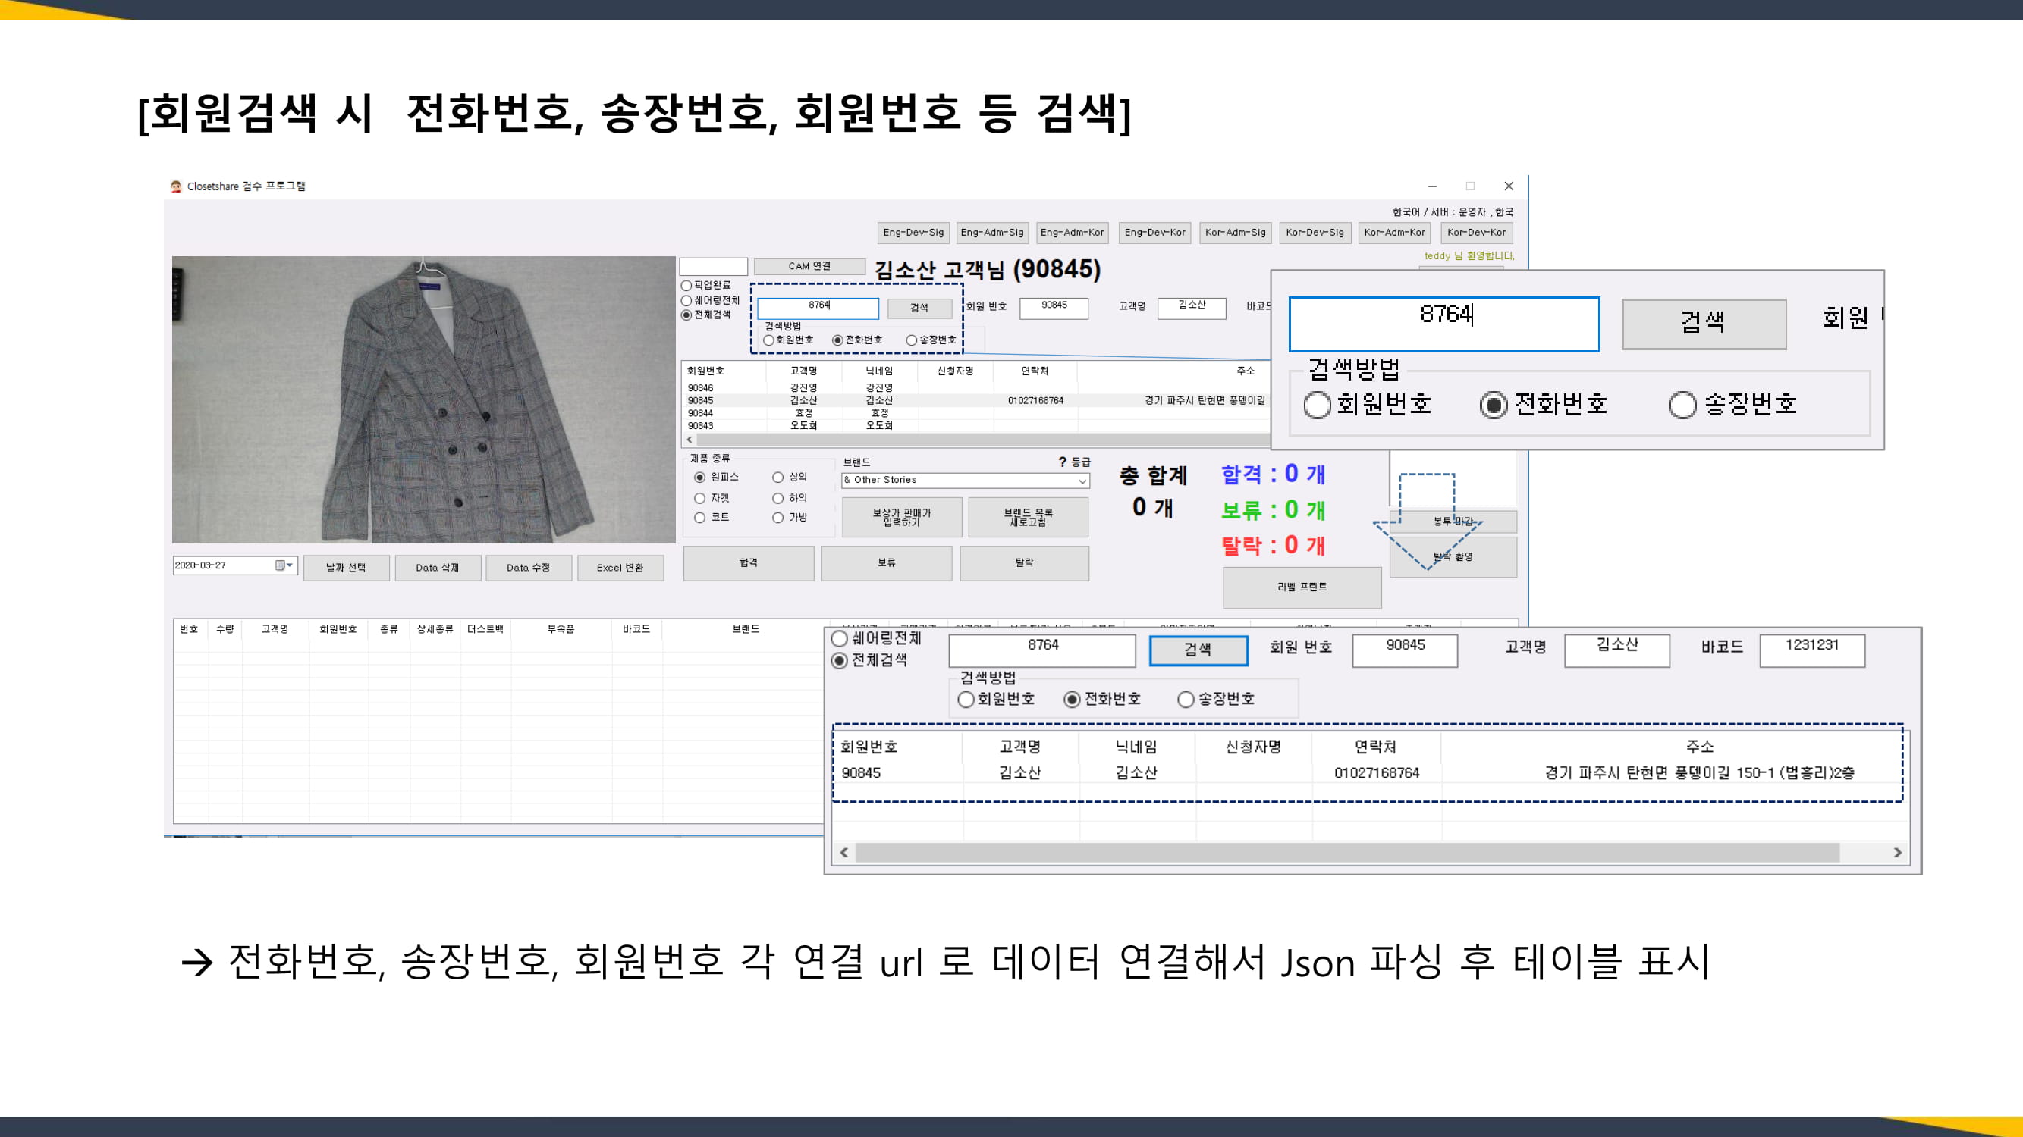Switch to Eng-Adm-Kor server
Viewport: 2023px width, 1137px height.
(x=1072, y=233)
